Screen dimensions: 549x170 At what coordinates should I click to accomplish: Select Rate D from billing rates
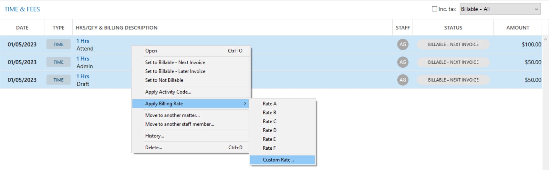pyautogui.click(x=270, y=130)
